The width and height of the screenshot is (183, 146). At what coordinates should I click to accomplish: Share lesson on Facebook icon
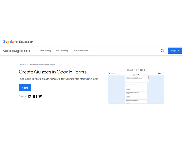(x=35, y=96)
